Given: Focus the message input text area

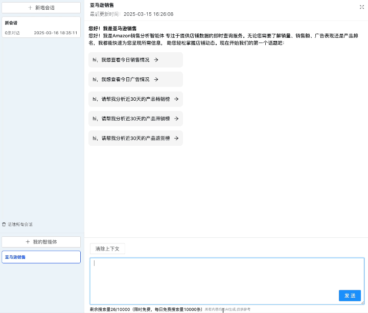Looking at the screenshot, I should (x=227, y=281).
